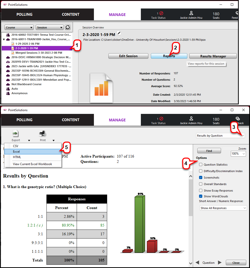Open the Zoom 100% dropdown
Screen dimensions: 250x268
[238, 154]
